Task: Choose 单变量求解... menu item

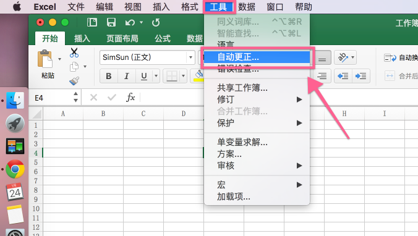Action: pos(257,142)
